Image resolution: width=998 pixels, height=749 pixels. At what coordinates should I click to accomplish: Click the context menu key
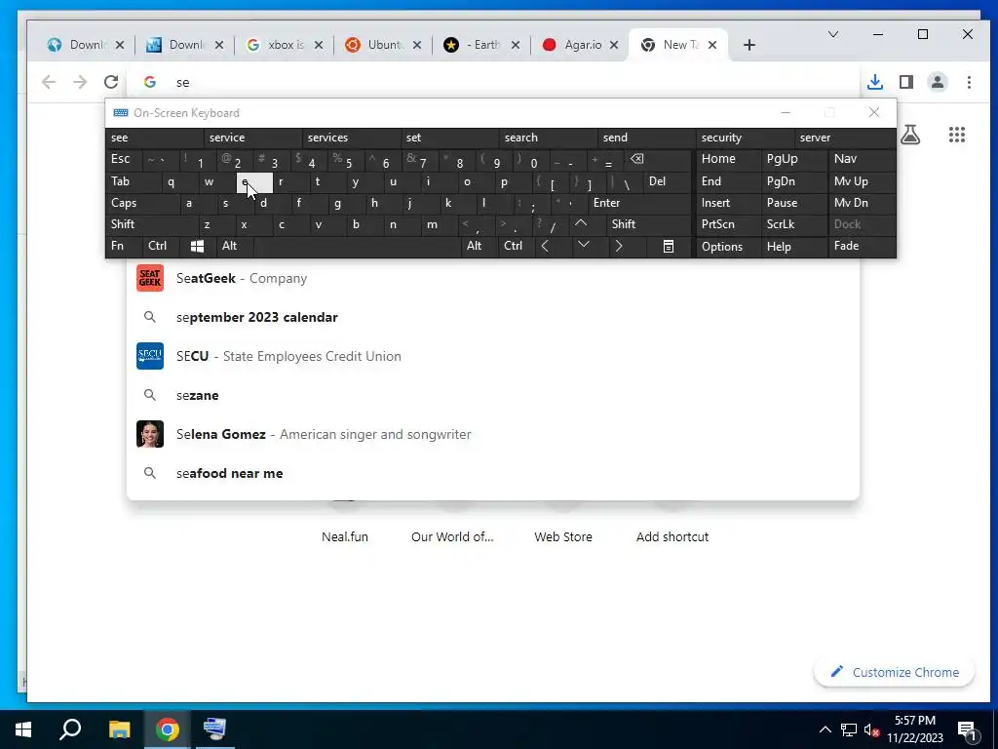(669, 247)
